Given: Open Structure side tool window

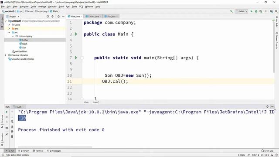Looking at the screenshot, I should (x=2, y=121).
